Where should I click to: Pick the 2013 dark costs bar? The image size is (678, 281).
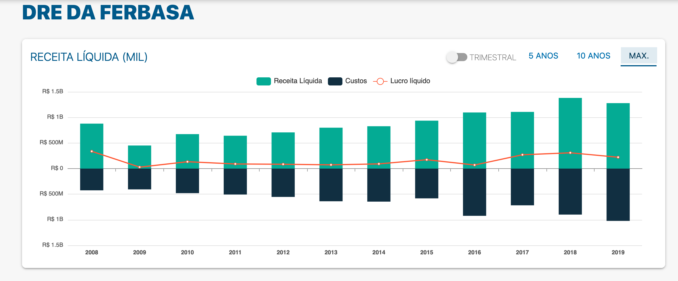pyautogui.click(x=331, y=185)
